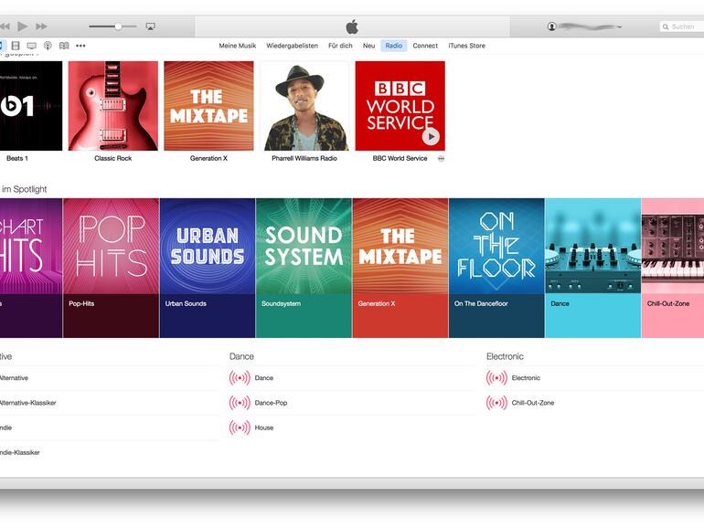This screenshot has width=704, height=528.
Task: Open On The Dancefloor spotlight tile
Action: click(496, 268)
